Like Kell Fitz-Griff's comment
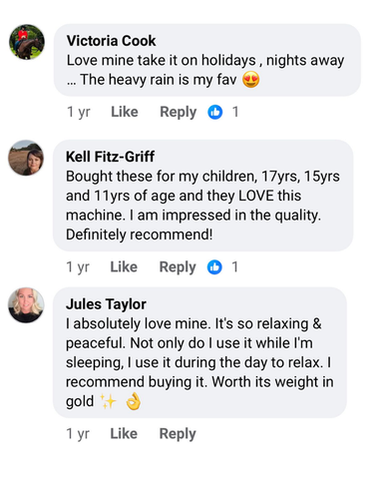 click(124, 266)
